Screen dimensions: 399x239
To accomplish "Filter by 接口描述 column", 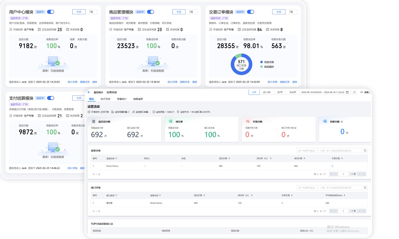I will [116, 195].
